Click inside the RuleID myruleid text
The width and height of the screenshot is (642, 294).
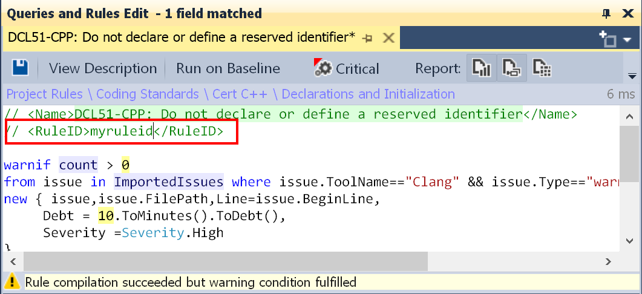pyautogui.click(x=121, y=131)
